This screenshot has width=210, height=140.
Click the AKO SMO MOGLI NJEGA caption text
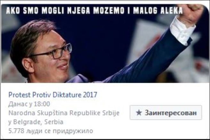(48, 11)
